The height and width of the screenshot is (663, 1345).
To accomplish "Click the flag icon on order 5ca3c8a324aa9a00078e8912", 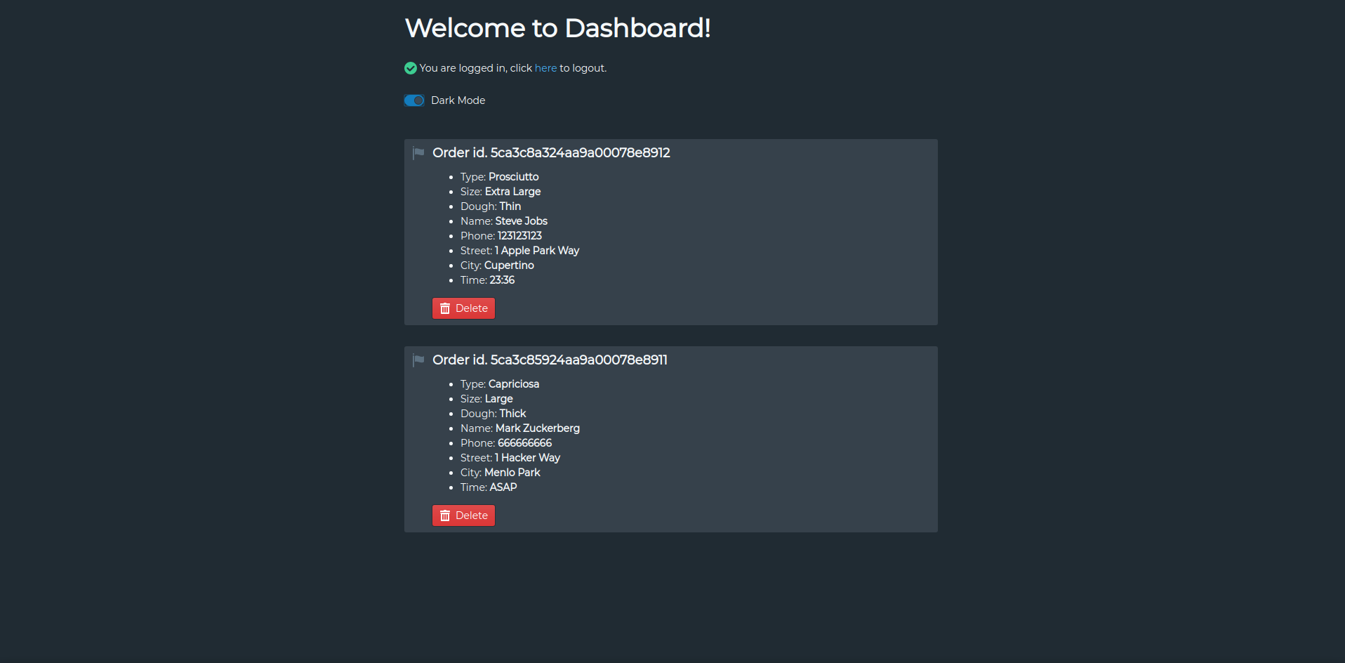I will tap(418, 153).
